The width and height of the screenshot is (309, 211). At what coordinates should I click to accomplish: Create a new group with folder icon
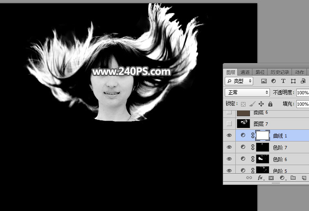pos(293,178)
